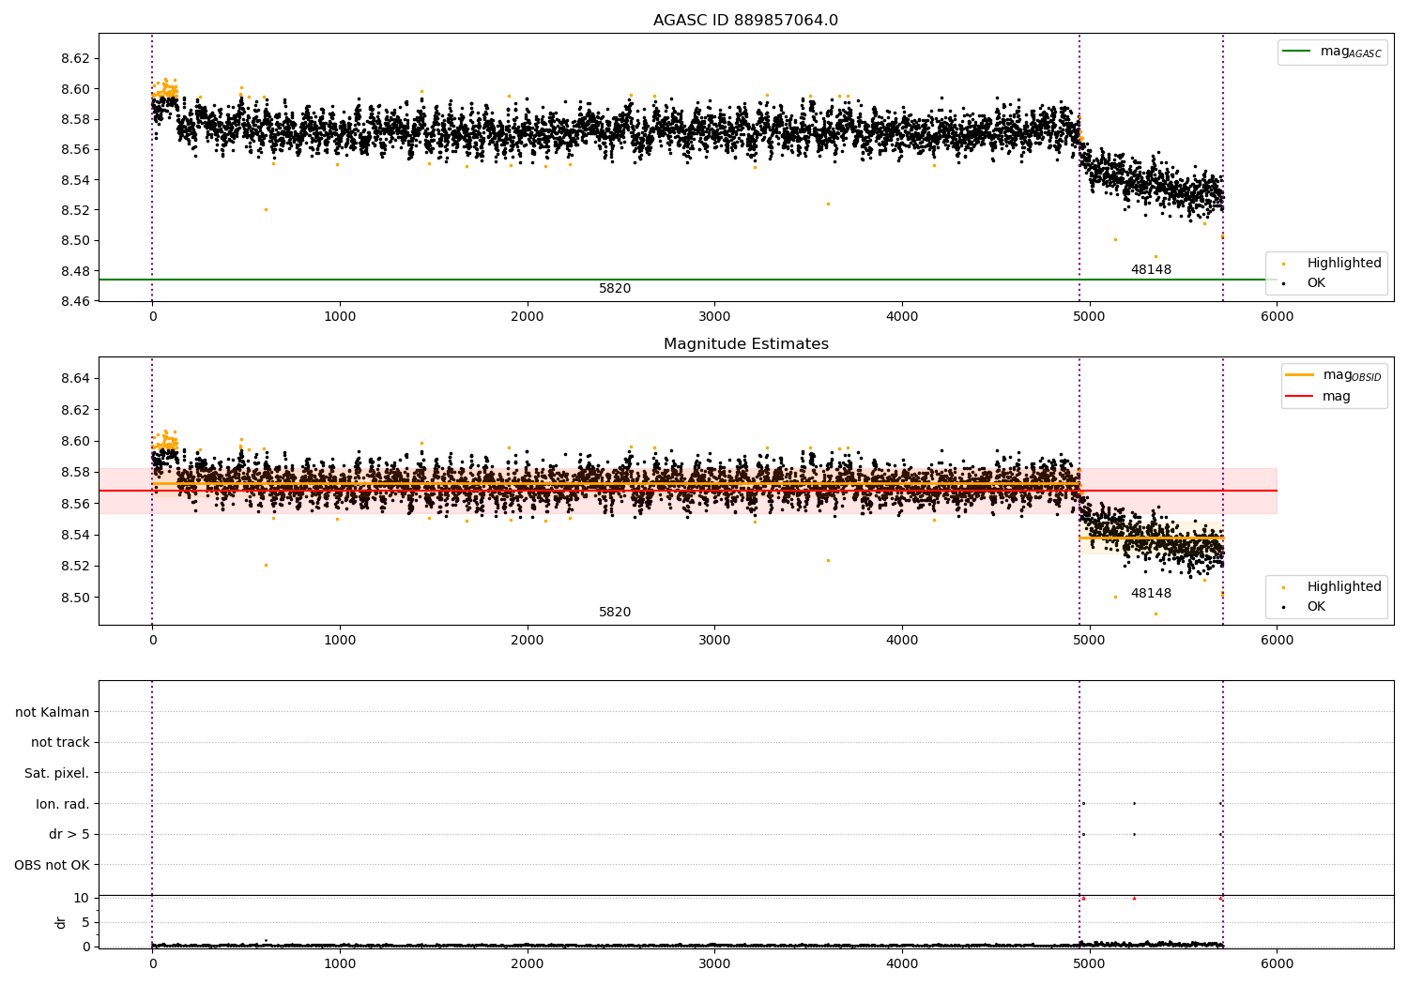Click the "Ion. rad." axis label
Image resolution: width=1408 pixels, height=985 pixels.
63,804
